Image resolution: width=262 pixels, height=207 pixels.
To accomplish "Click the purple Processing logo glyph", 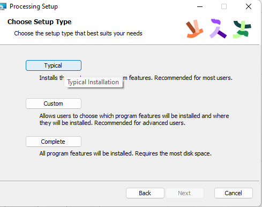I will click(x=218, y=28).
